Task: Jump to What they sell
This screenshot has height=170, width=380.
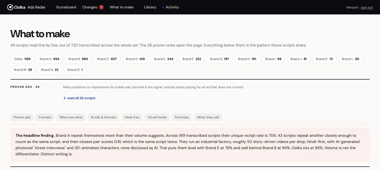Action: (208, 117)
